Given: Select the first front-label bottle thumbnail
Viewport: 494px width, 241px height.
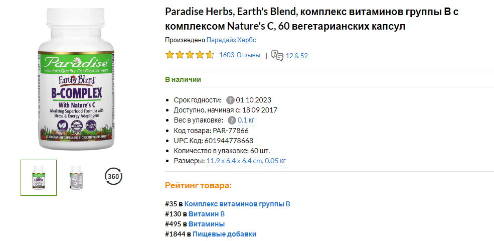Looking at the screenshot, I should pyautogui.click(x=39, y=177).
